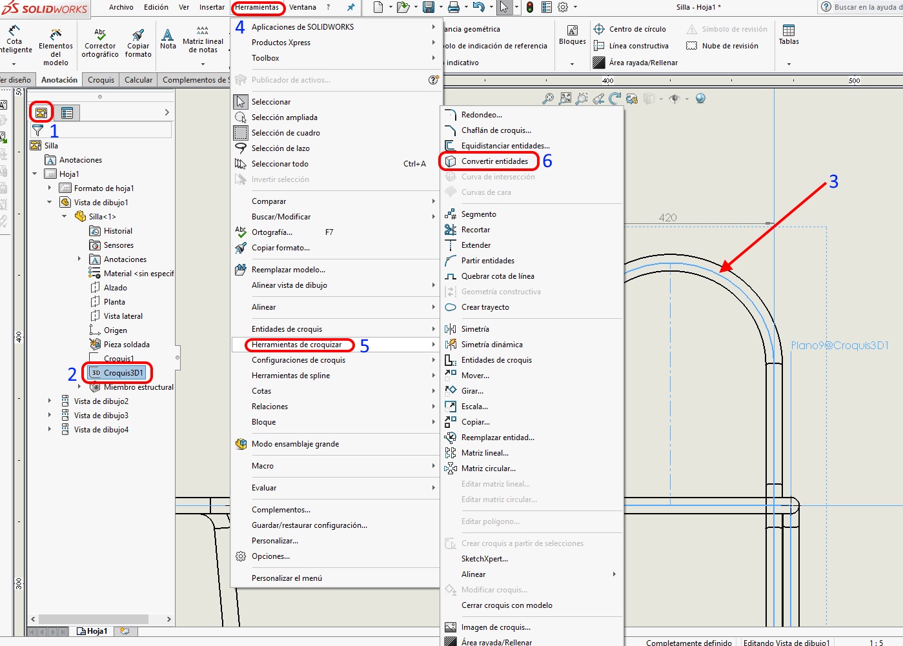Switch to the Calcular ribbon tab

point(139,80)
